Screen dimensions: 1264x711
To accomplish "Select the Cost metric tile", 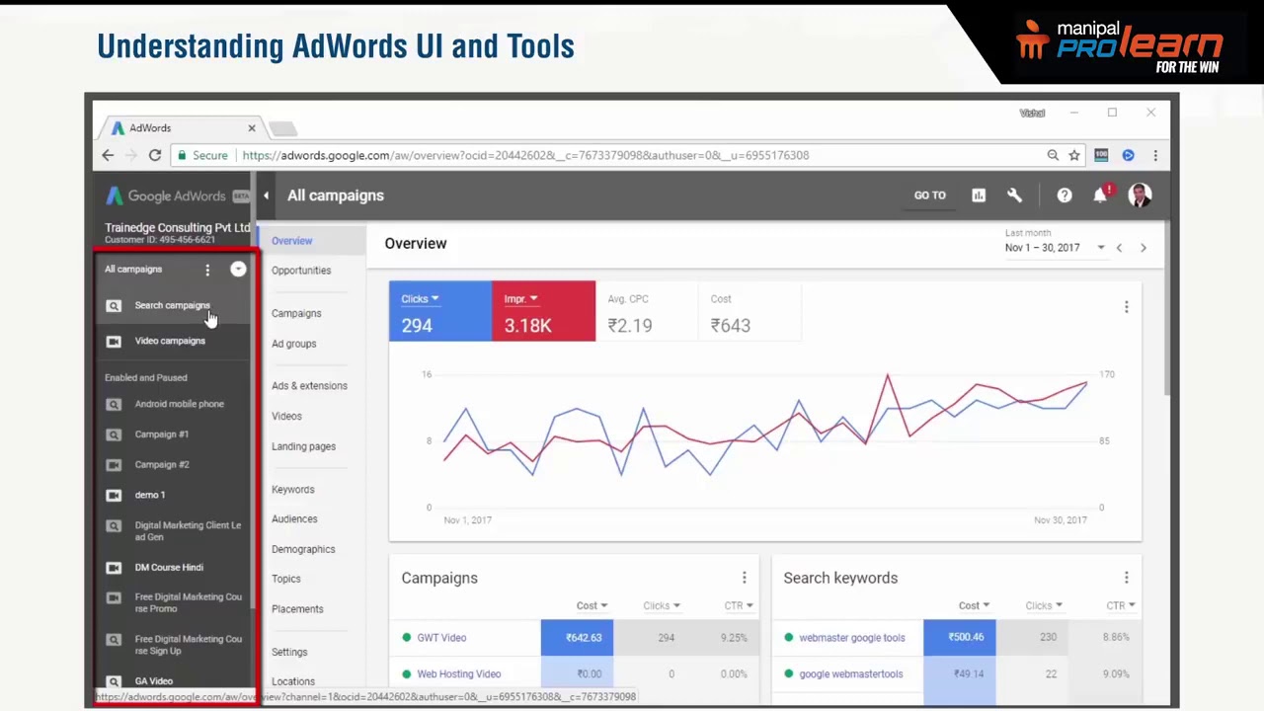I will coord(750,311).
